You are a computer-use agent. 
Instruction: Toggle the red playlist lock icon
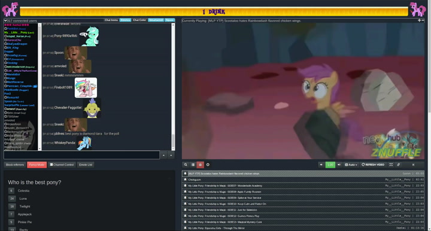(x=201, y=165)
